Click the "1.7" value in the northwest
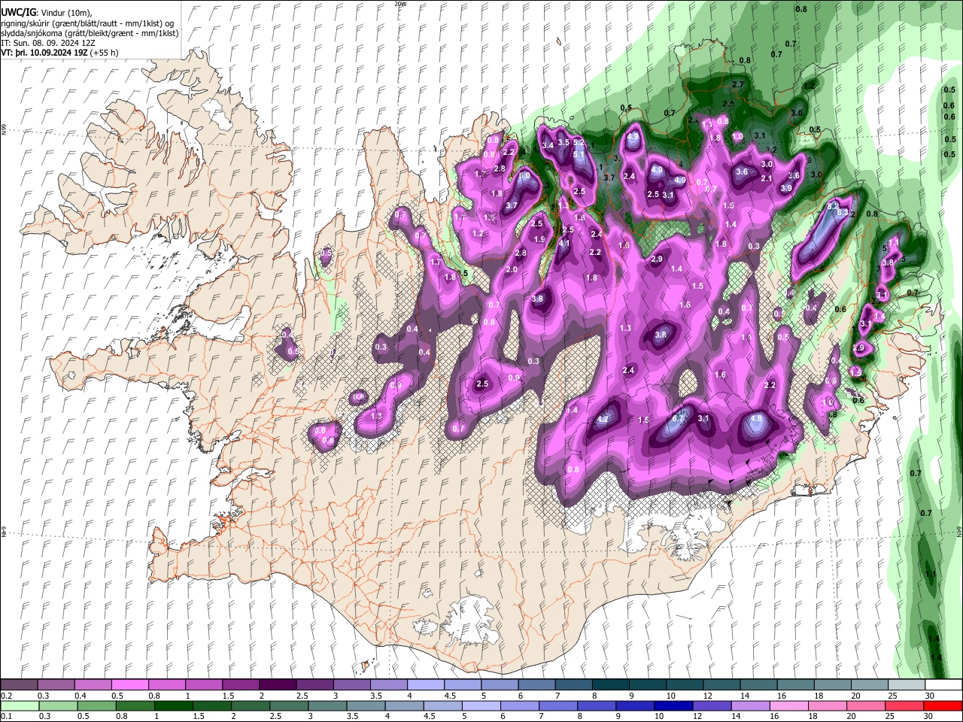Image resolution: width=963 pixels, height=722 pixels. (435, 262)
